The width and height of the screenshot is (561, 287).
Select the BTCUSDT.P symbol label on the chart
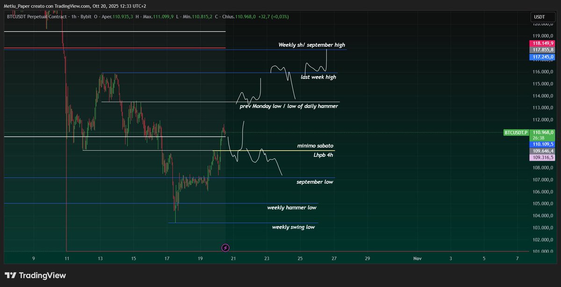516,132
